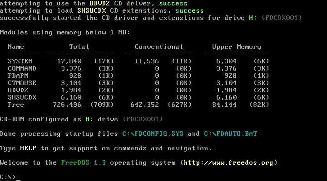Click the white HELP keyword
327x181 pixels.
[x=28, y=148]
